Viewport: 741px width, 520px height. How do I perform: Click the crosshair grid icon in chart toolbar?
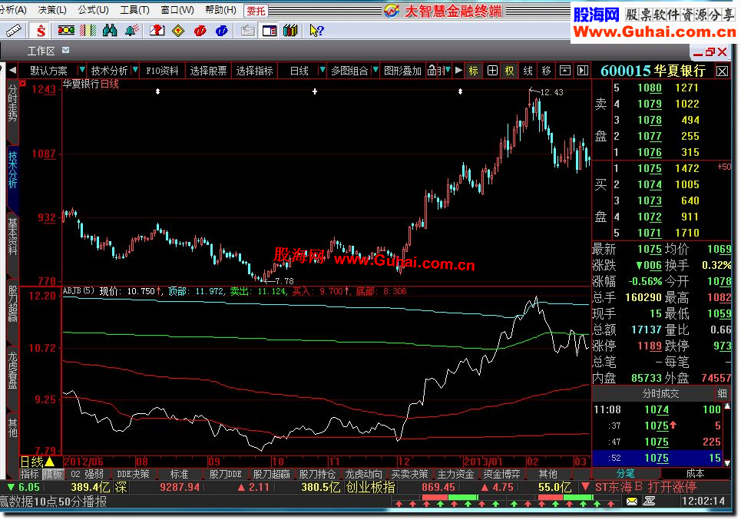click(x=492, y=71)
